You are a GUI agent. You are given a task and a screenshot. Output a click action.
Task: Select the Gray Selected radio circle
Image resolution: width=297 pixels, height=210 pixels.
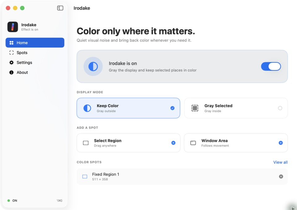pyautogui.click(x=280, y=108)
